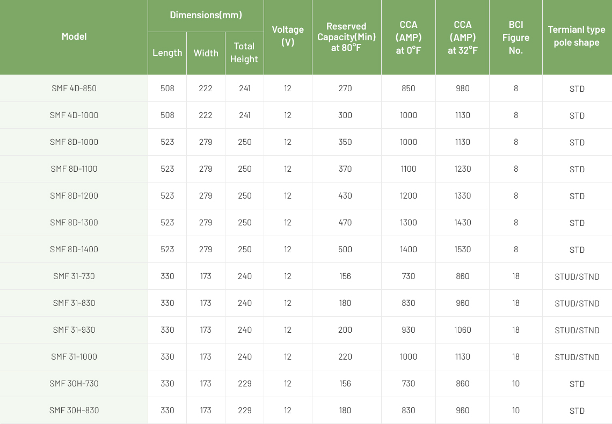Click the SMF 31-930 model name

tap(74, 330)
